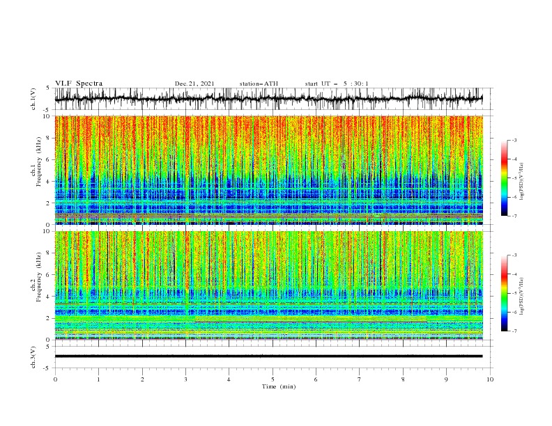The height and width of the screenshot is (426, 552).
Task: Select the "start UT = 5 : 30: 1" text
Action: pyautogui.click(x=337, y=84)
